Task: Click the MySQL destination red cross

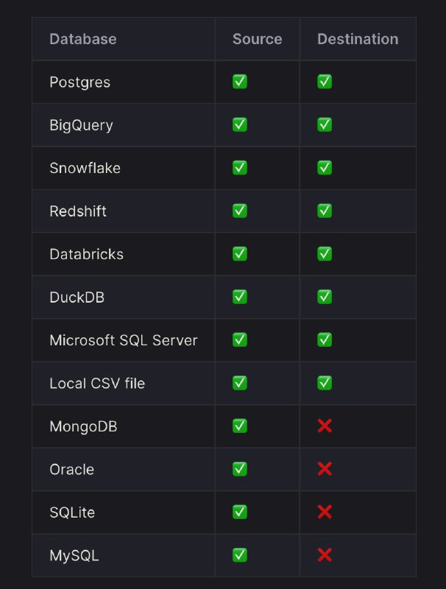Action: click(x=325, y=554)
